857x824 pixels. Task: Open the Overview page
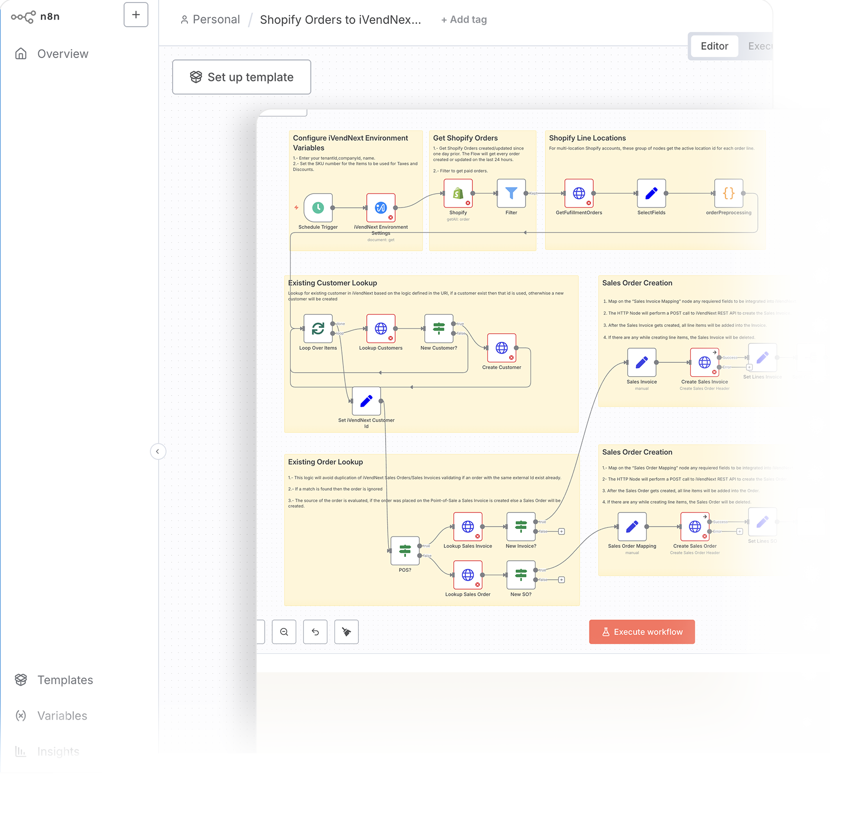click(52, 54)
